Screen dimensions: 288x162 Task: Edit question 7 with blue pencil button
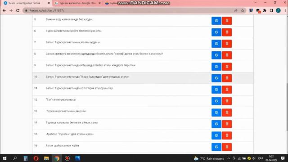pos(216,44)
